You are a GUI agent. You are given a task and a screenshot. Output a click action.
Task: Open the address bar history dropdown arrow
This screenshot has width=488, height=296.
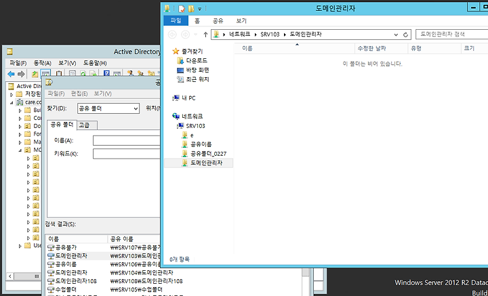pyautogui.click(x=396, y=35)
